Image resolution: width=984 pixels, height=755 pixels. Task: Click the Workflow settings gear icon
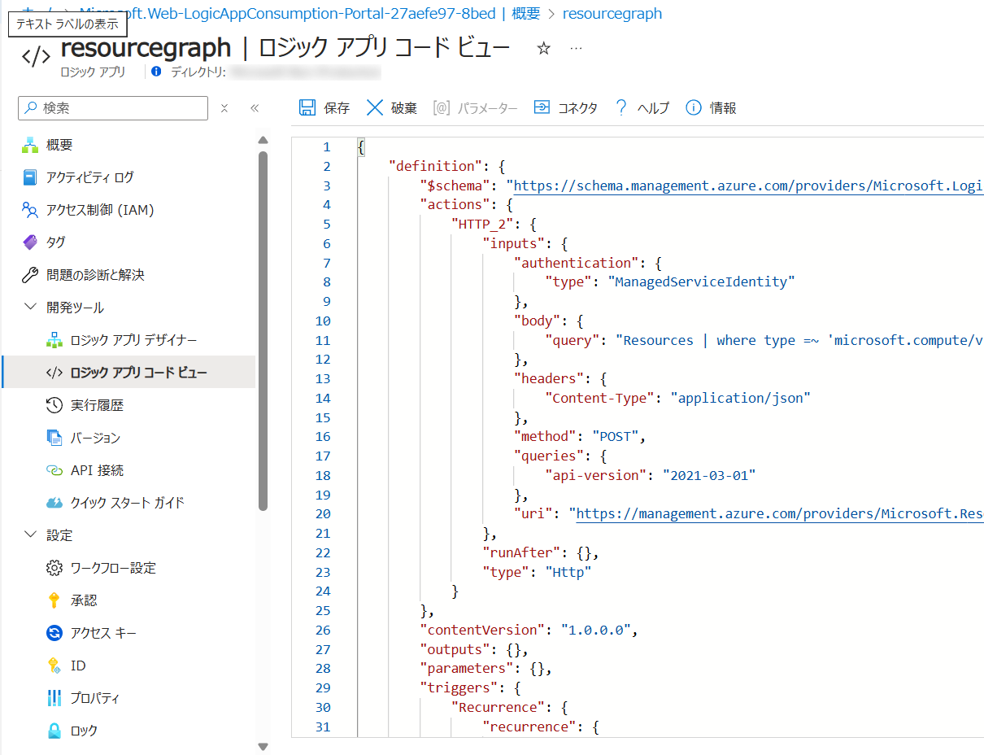click(x=54, y=568)
